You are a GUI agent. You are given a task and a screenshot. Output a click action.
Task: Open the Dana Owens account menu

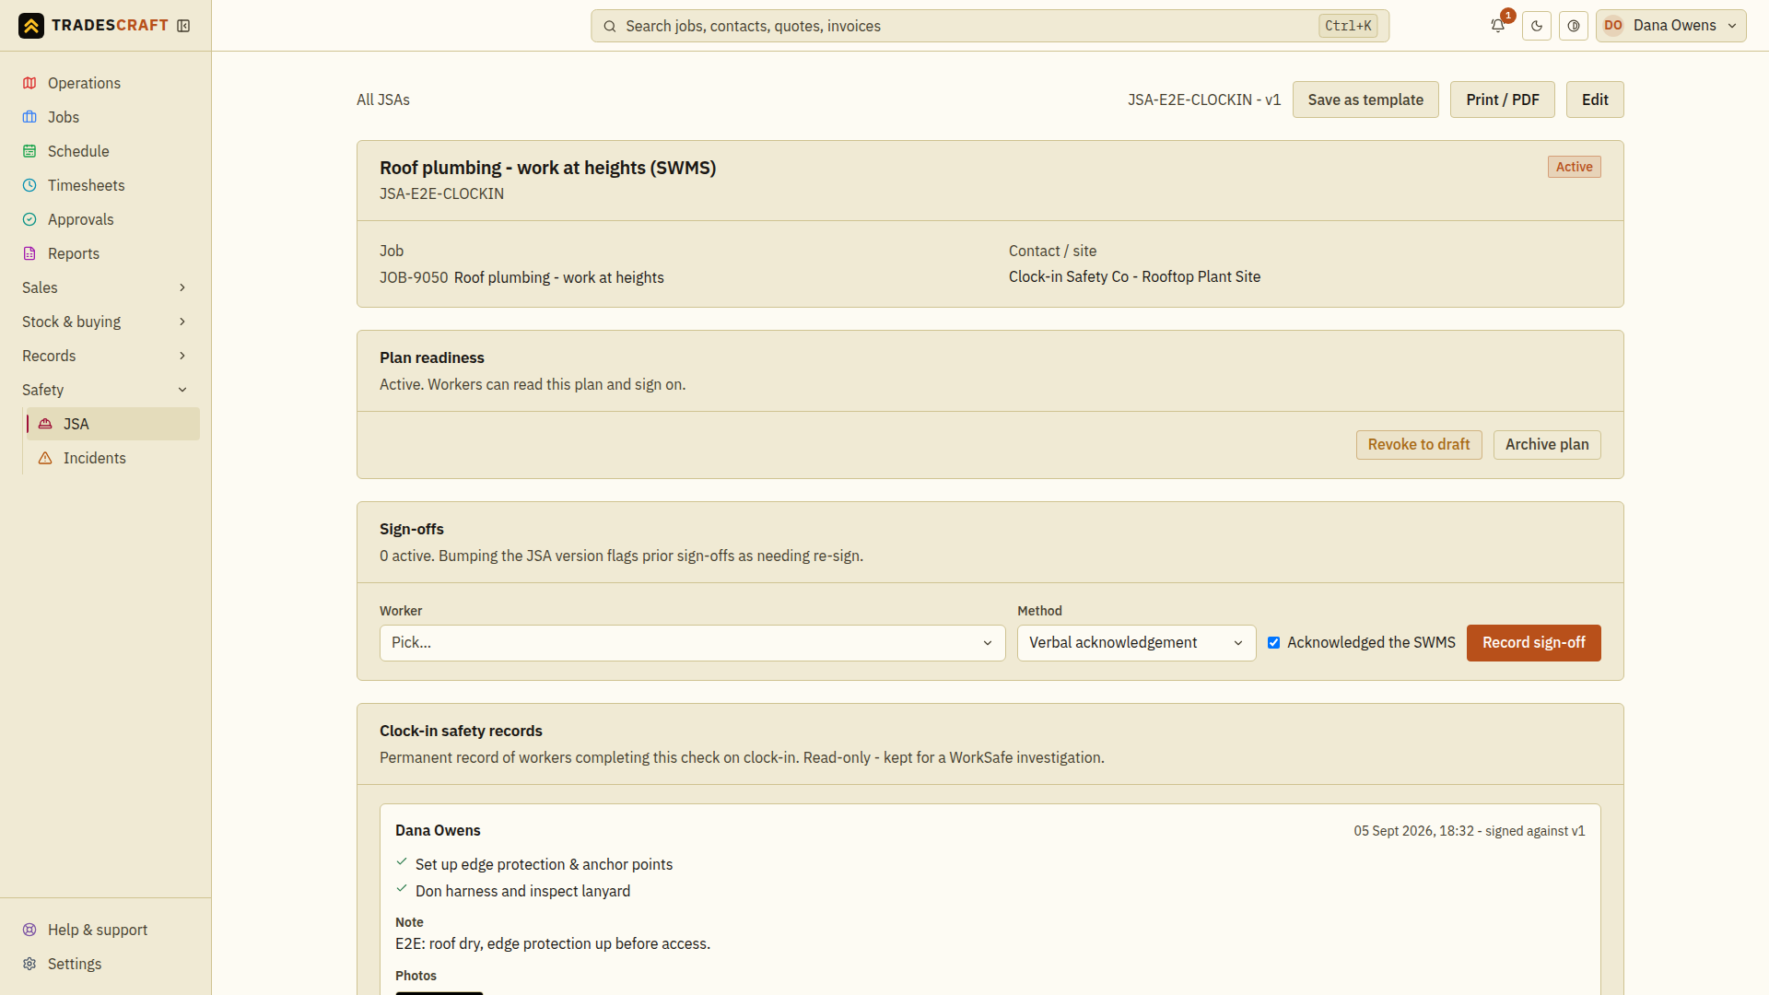click(x=1670, y=26)
